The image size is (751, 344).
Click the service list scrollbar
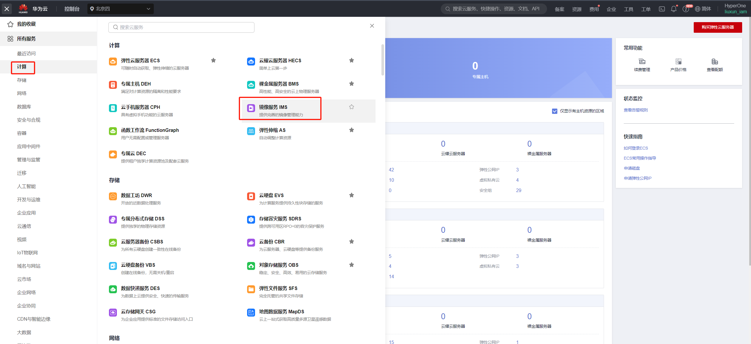tap(383, 60)
